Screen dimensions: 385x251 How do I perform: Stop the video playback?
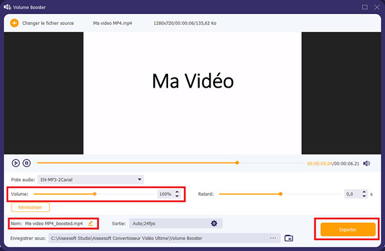point(27,163)
